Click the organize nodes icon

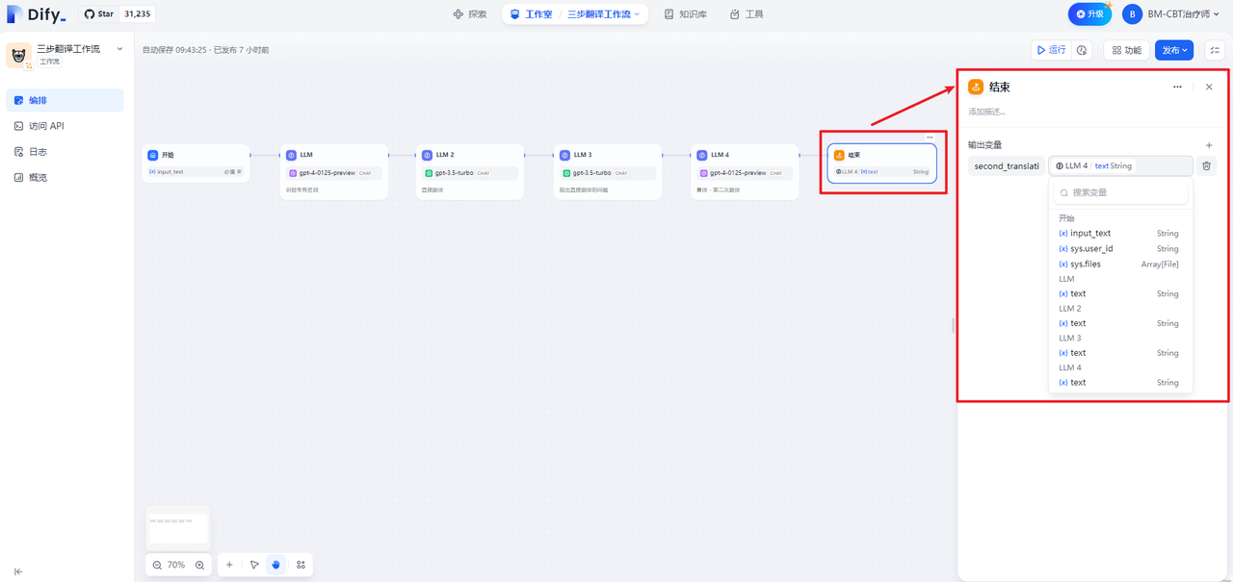pyautogui.click(x=301, y=565)
